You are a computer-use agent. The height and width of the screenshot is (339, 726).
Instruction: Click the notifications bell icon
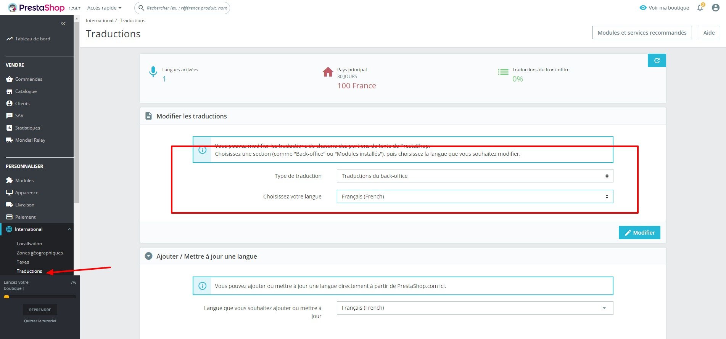click(x=700, y=8)
